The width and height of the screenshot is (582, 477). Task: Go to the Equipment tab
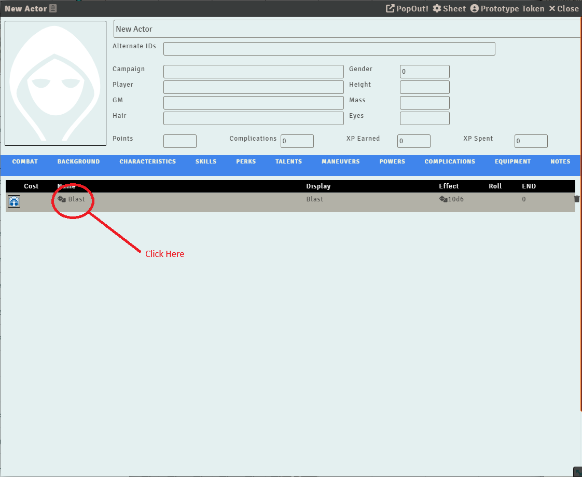tap(512, 162)
